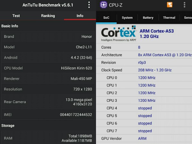
Task: Select the Info tab in AnTuTu
Action: [x=80, y=16]
